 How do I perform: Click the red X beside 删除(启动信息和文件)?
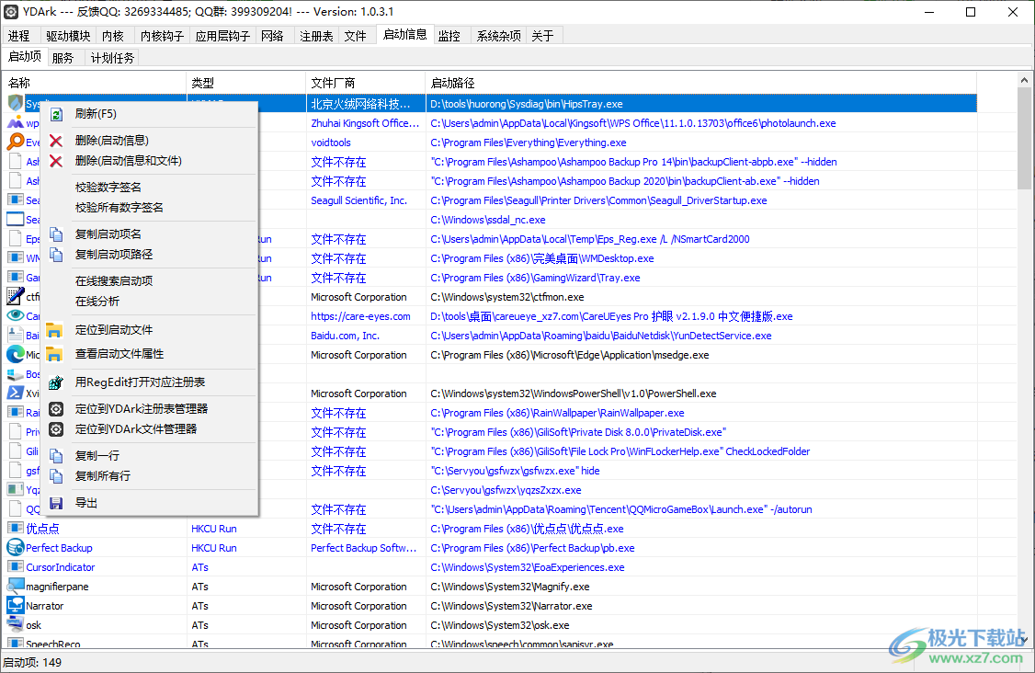click(x=56, y=161)
